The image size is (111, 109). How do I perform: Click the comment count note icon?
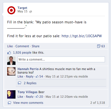[x=99, y=46]
